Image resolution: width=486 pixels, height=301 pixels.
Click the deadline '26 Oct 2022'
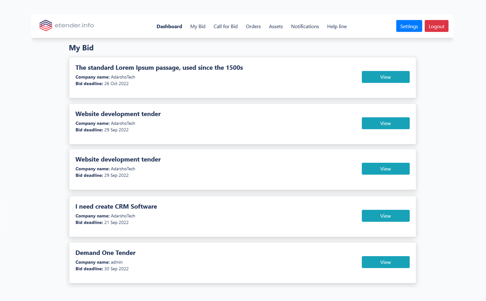coord(117,83)
